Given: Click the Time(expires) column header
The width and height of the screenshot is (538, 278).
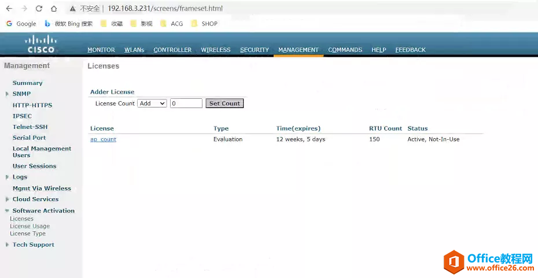Looking at the screenshot, I should [x=298, y=128].
